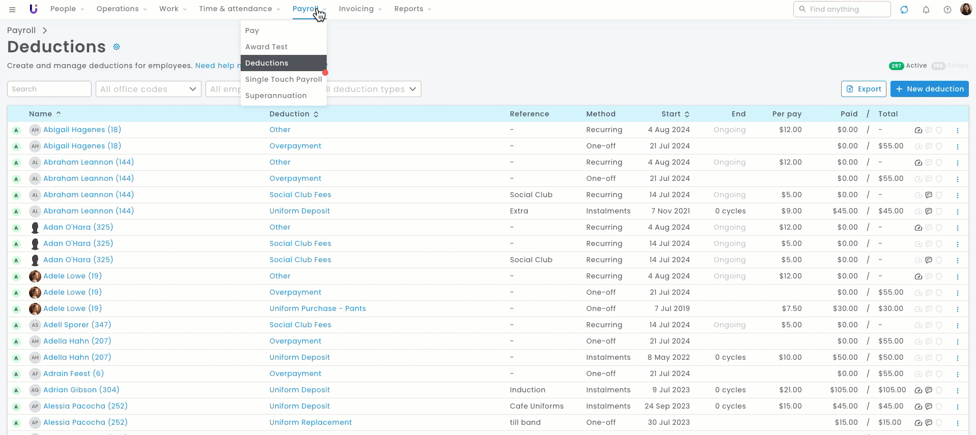Image resolution: width=976 pixels, height=435 pixels.
Task: Toggle the Active deductions filter
Action: tap(908, 66)
